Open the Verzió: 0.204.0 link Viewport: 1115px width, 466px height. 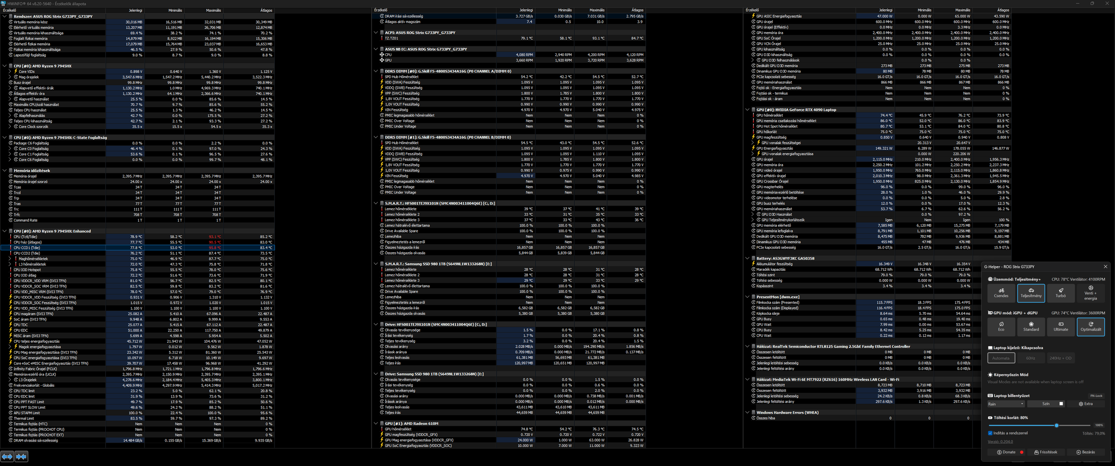[1000, 441]
